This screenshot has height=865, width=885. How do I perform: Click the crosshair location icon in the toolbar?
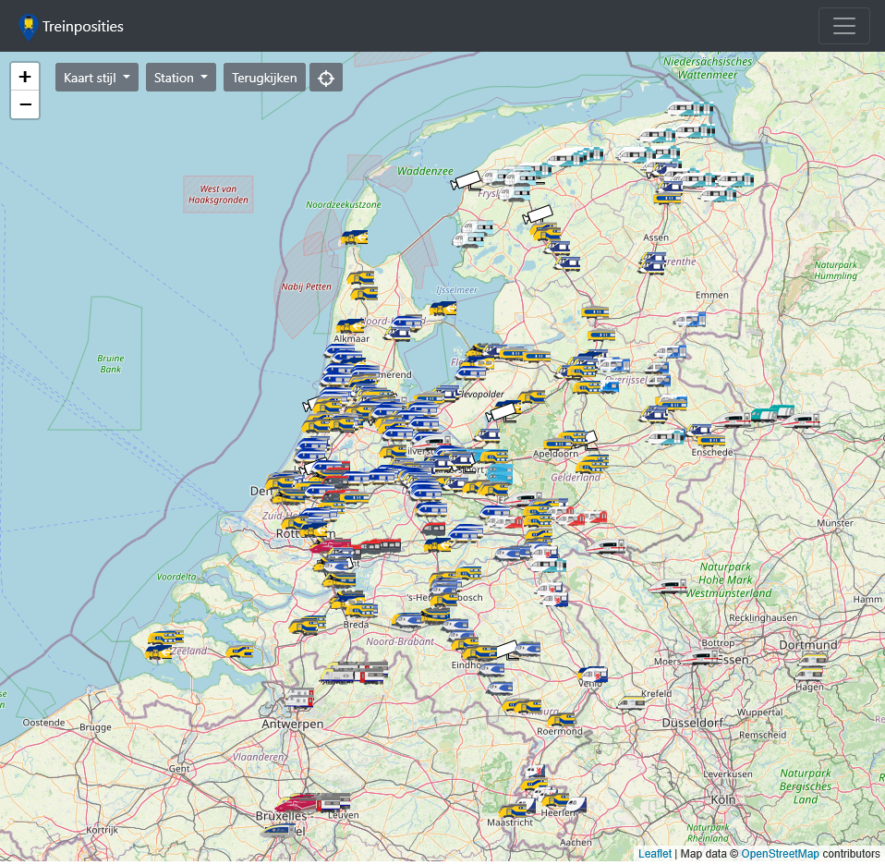[325, 78]
